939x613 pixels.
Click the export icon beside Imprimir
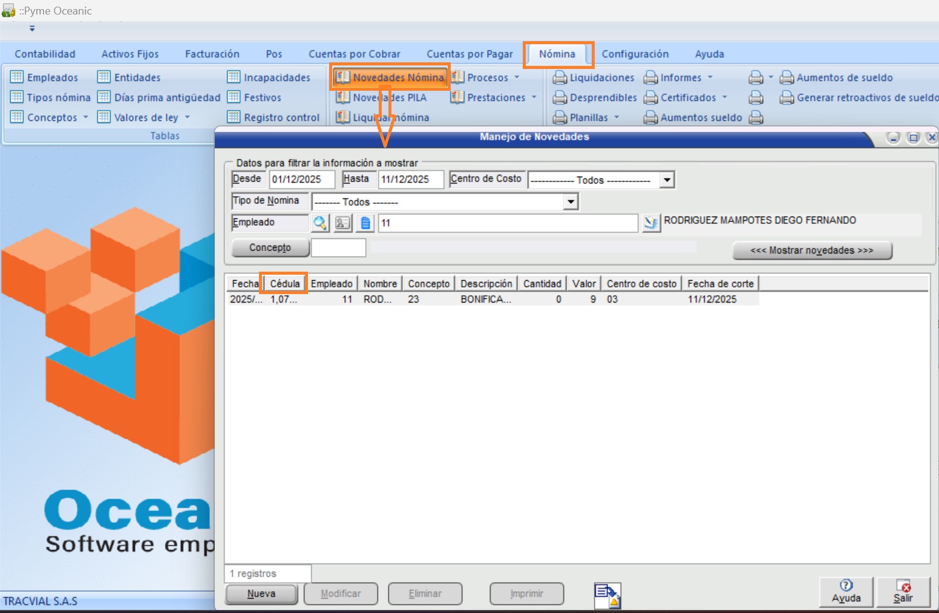[607, 595]
